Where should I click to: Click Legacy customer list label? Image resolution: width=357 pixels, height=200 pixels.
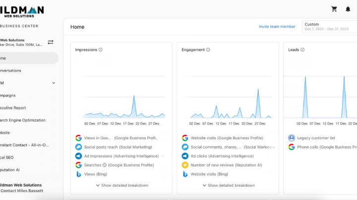coord(316,138)
